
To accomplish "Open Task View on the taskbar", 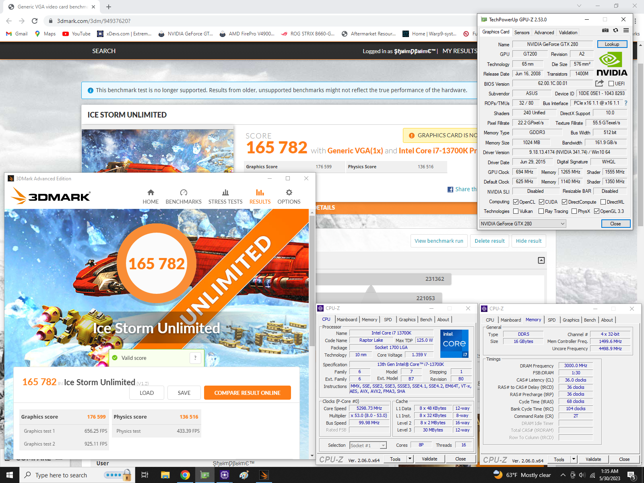I will click(x=145, y=475).
